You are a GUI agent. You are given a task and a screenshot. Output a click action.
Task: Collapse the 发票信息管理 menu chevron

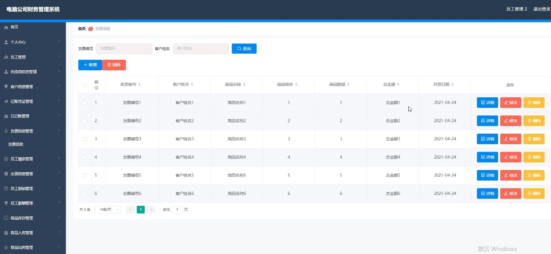tap(59, 131)
